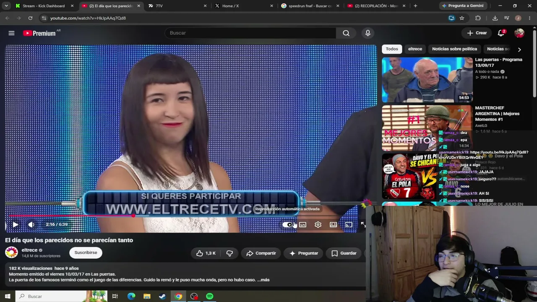Switch to the Stream - Kick Dashboard tab
The image size is (537, 302).
pos(44,6)
